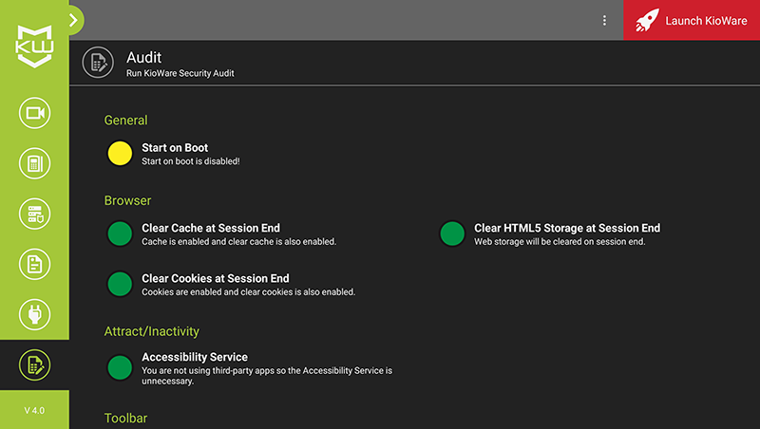The image size is (760, 429).
Task: Click the Audit page title
Action: click(x=144, y=57)
